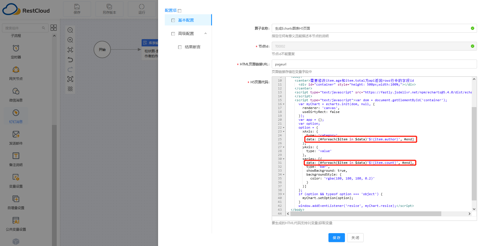The width and height of the screenshot is (491, 246).
Task: Select the 微信消息 WeChat message component
Action: [x=16, y=95]
